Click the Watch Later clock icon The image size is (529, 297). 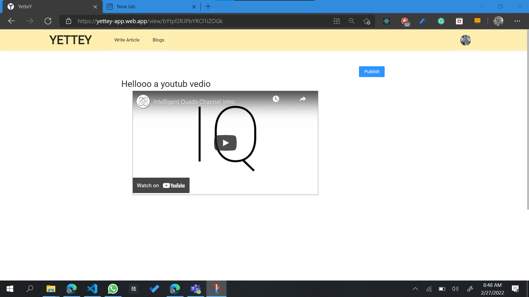[x=276, y=99]
